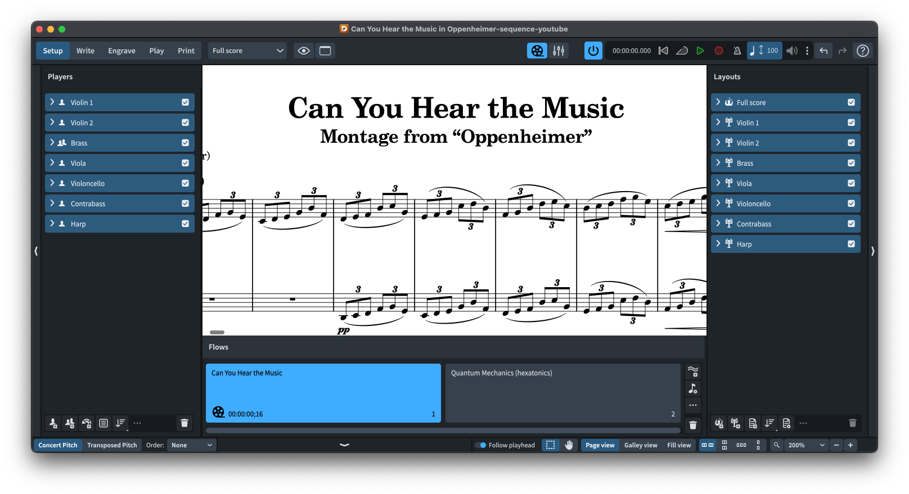Select Concert Pitch
This screenshot has height=494, width=909.
(x=58, y=445)
